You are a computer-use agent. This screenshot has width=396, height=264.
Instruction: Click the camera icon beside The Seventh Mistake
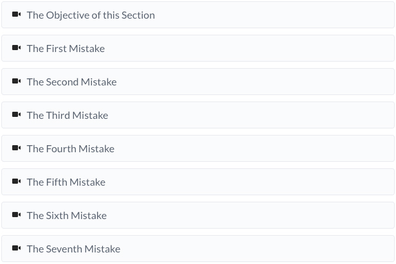point(17,248)
